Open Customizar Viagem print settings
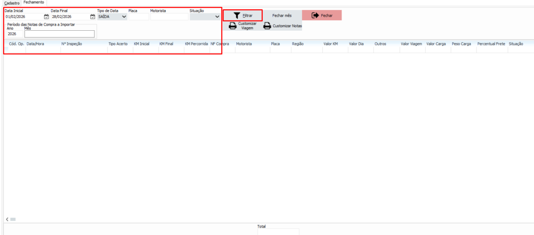534x235 pixels. pos(243,26)
